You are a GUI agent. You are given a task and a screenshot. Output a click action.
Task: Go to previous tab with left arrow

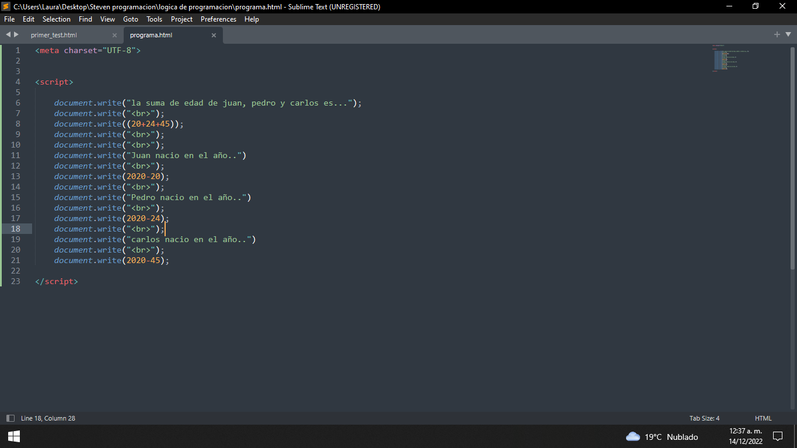click(x=8, y=34)
